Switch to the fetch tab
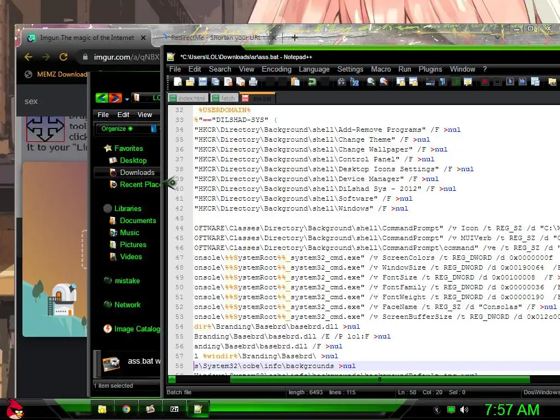Viewport: 560px width, 420px height. click(x=224, y=98)
